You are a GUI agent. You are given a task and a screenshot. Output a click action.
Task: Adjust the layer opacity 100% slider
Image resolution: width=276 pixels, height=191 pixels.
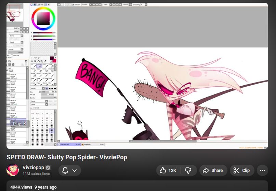pos(16,52)
